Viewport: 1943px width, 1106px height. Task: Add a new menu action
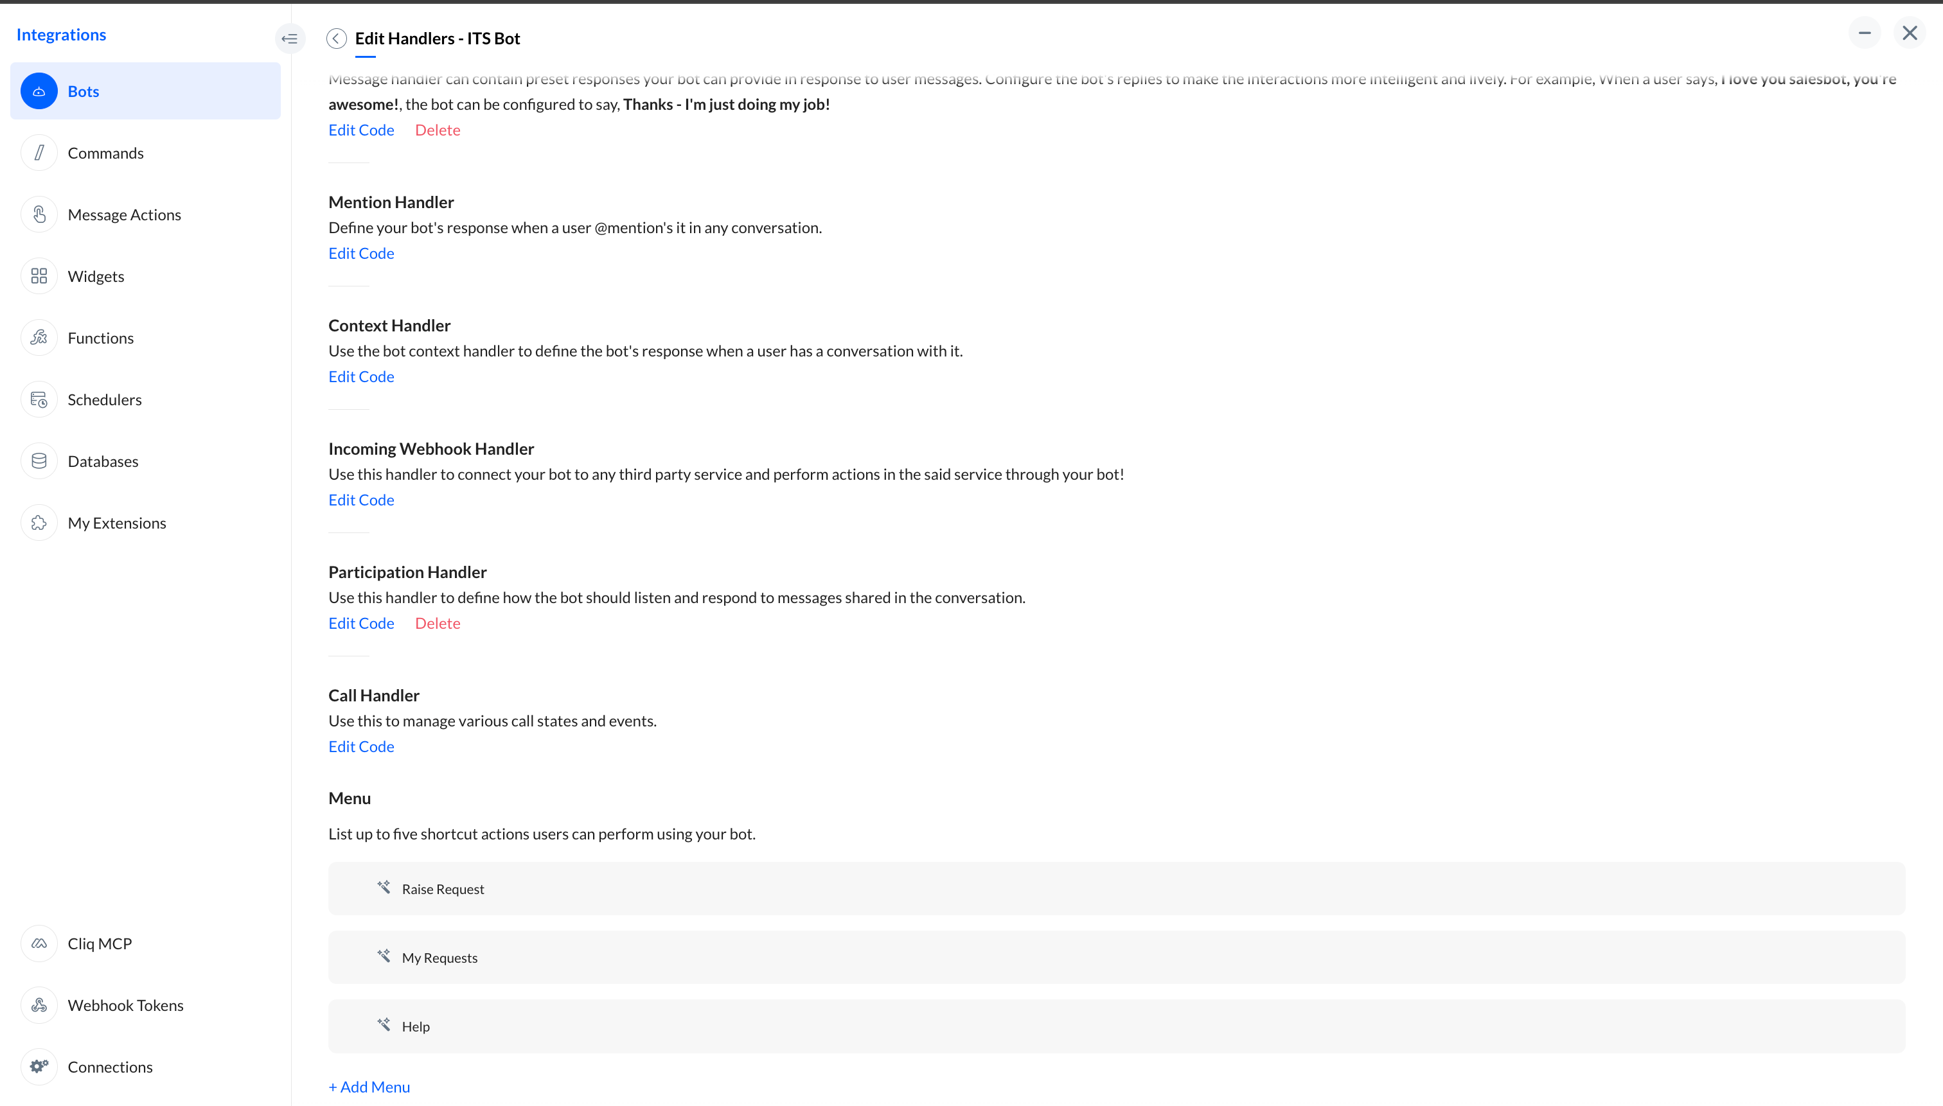point(369,1086)
